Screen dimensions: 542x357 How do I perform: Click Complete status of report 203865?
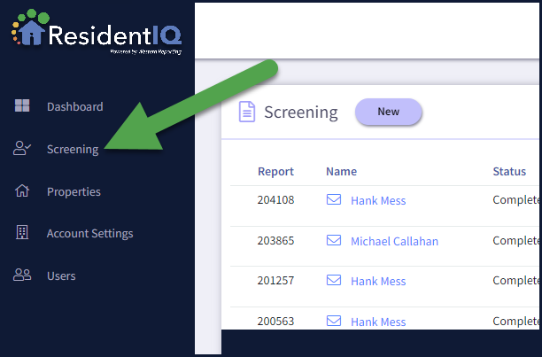[515, 241]
